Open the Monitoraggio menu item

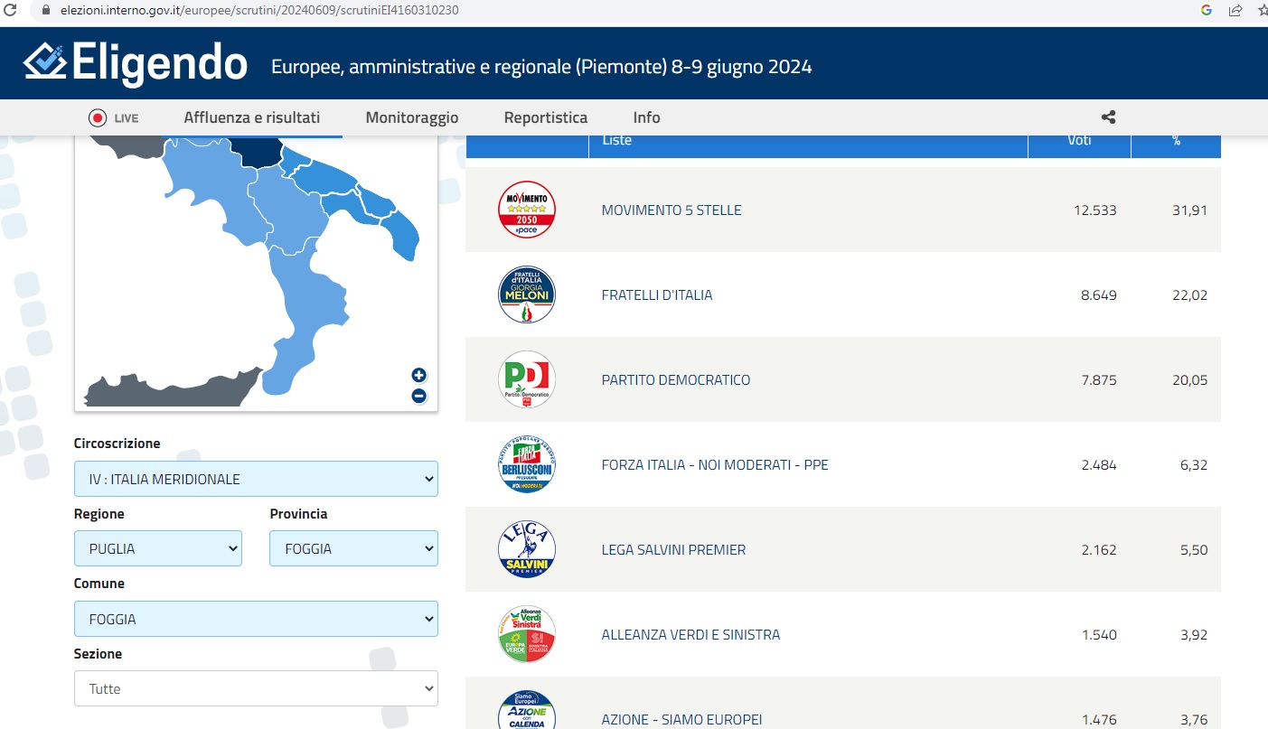(x=412, y=117)
